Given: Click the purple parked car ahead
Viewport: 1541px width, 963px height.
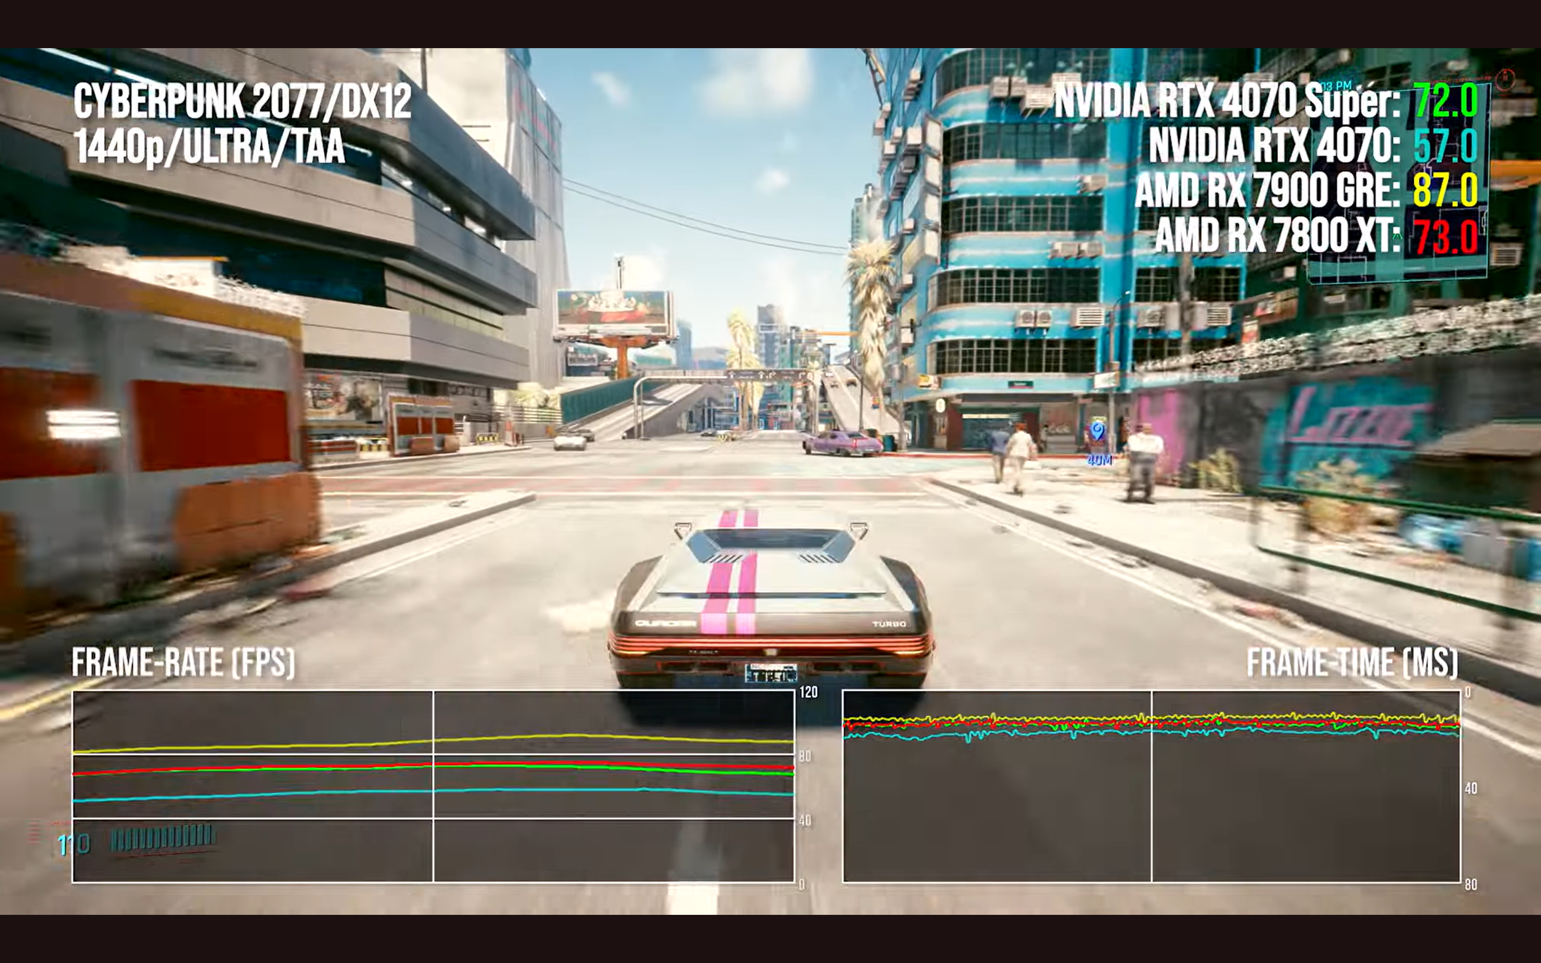Looking at the screenshot, I should click(842, 442).
